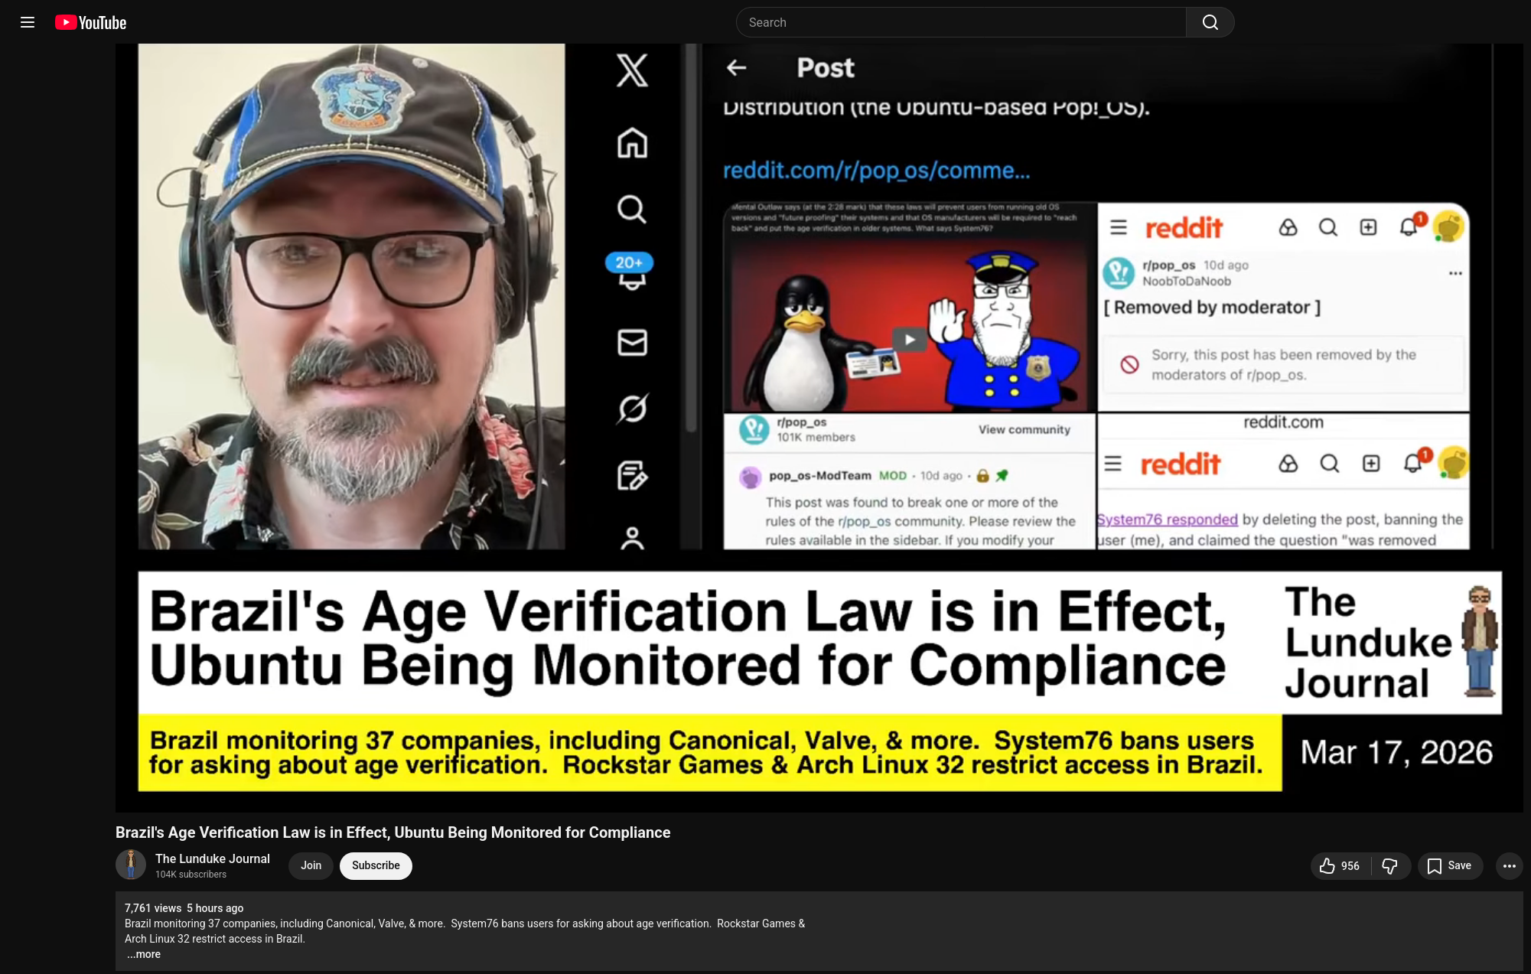Image resolution: width=1531 pixels, height=974 pixels.
Task: Open the reddit.com/r/pop_os link in video
Action: [877, 170]
